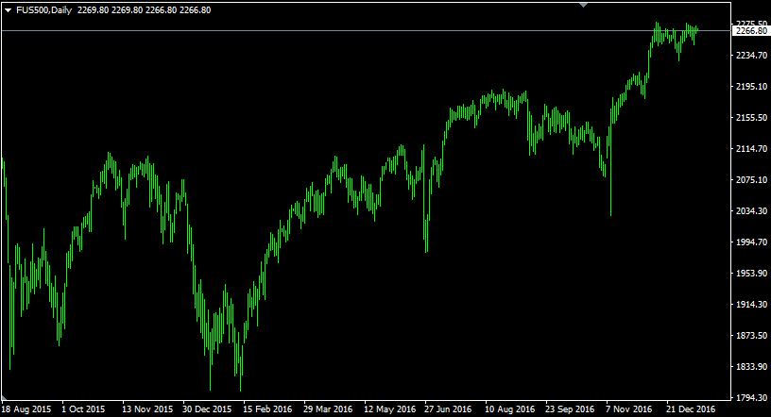Screen dimensions: 771x417
Task: Open the dropdown arrow beside FUS500,Daily
Action: pyautogui.click(x=8, y=10)
